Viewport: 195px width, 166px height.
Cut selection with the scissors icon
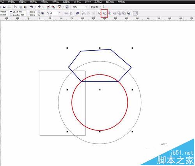[x=16, y=7]
